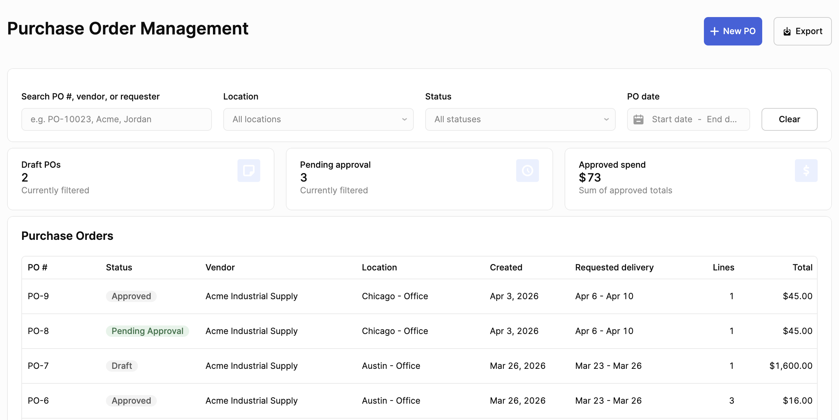The width and height of the screenshot is (839, 420).
Task: Open the All locations dropdown
Action: pos(318,119)
